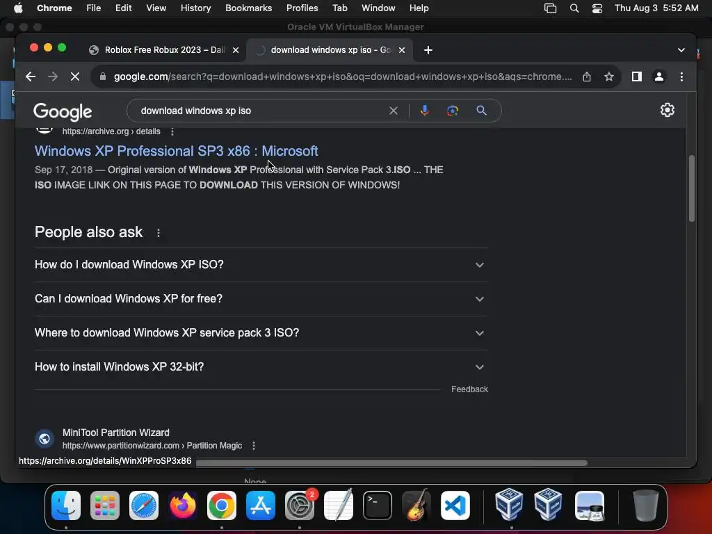Open the History menu
The height and width of the screenshot is (534, 712).
coord(195,8)
